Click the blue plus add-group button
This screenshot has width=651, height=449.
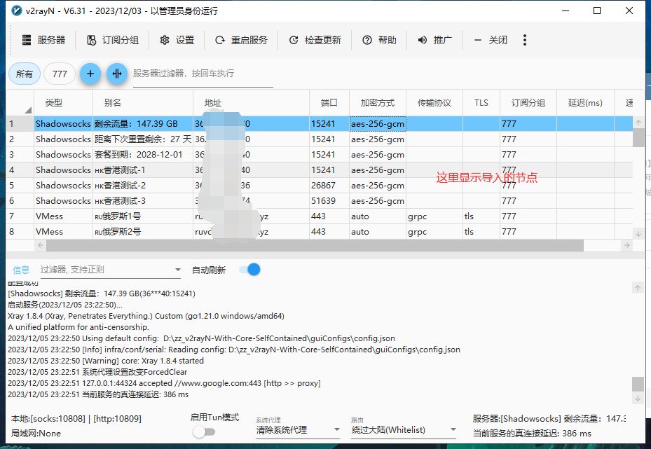[90, 74]
